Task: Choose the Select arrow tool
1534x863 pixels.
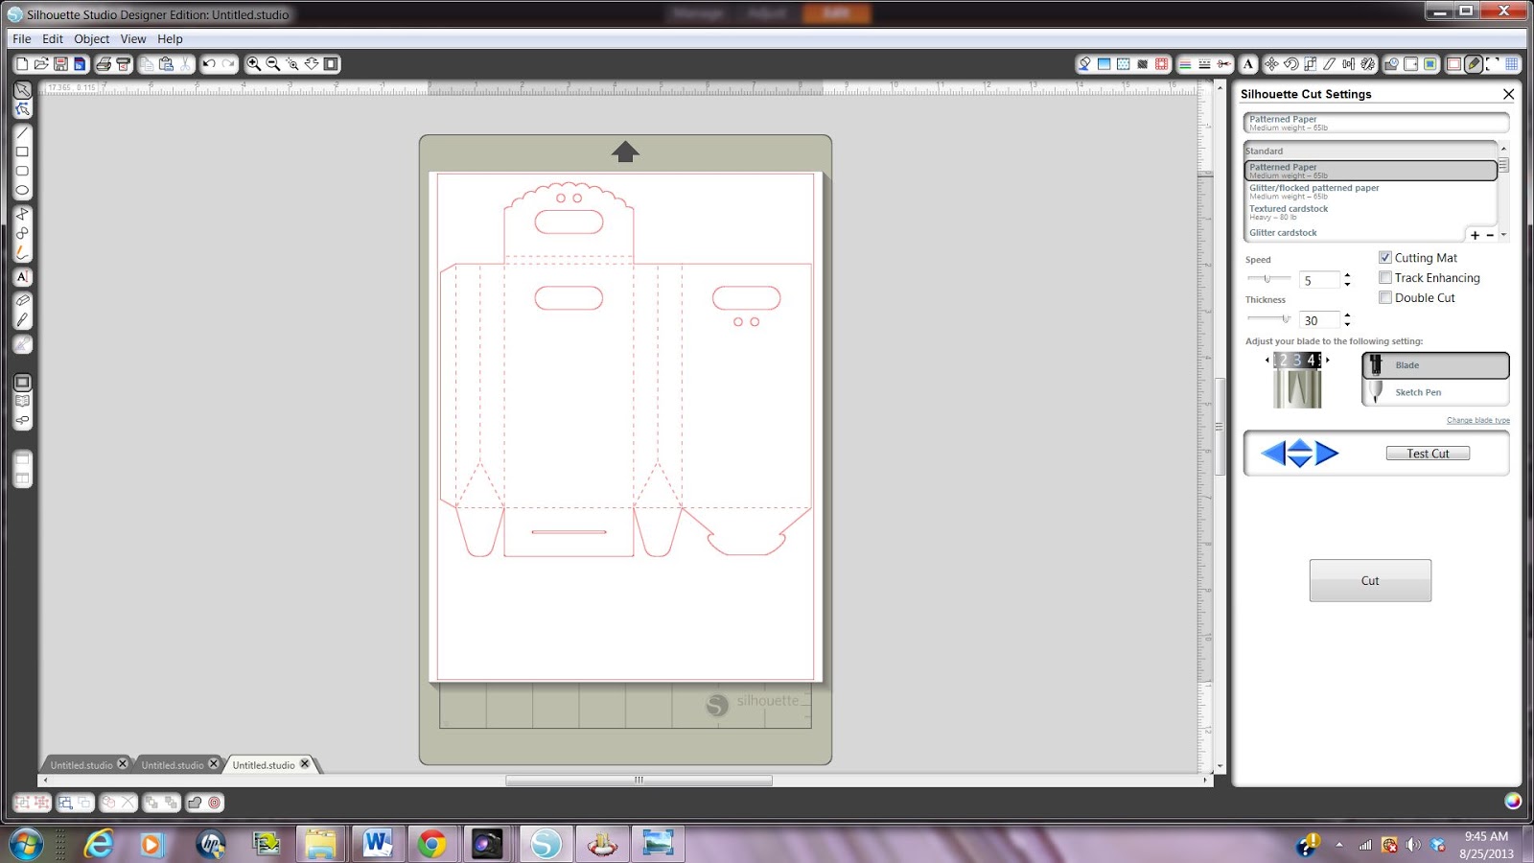Action: click(x=22, y=90)
